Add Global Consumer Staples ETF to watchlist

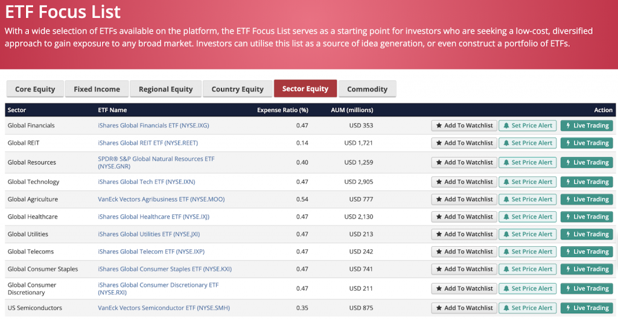coord(464,269)
